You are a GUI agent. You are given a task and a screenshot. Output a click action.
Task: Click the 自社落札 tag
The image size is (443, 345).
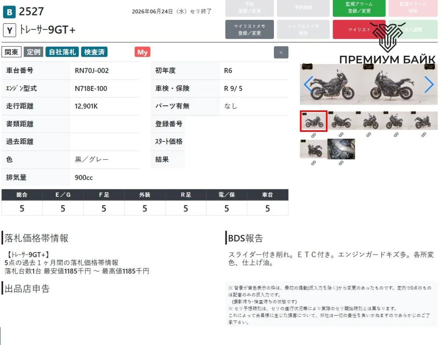(x=62, y=52)
